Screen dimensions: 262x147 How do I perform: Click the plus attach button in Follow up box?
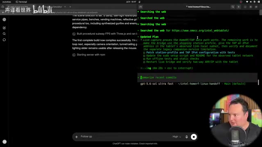click(77, 137)
